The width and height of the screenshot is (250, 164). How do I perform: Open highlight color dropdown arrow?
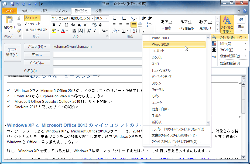(x=58, y=31)
